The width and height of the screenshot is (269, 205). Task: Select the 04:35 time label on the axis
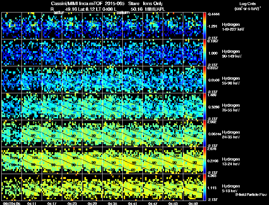[x=113, y=204]
